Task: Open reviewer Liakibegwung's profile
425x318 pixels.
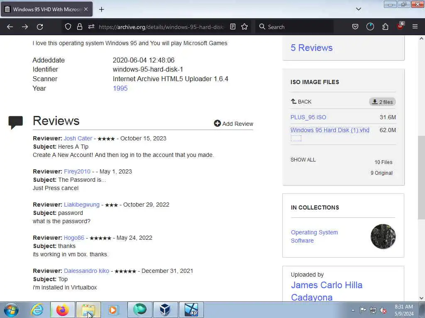Action: pos(82,205)
